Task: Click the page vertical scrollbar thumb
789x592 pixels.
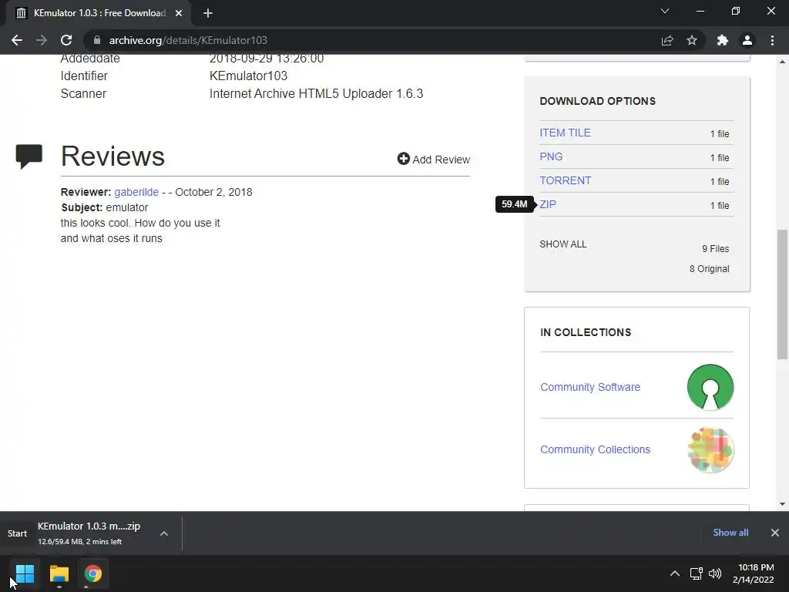Action: pyautogui.click(x=782, y=294)
